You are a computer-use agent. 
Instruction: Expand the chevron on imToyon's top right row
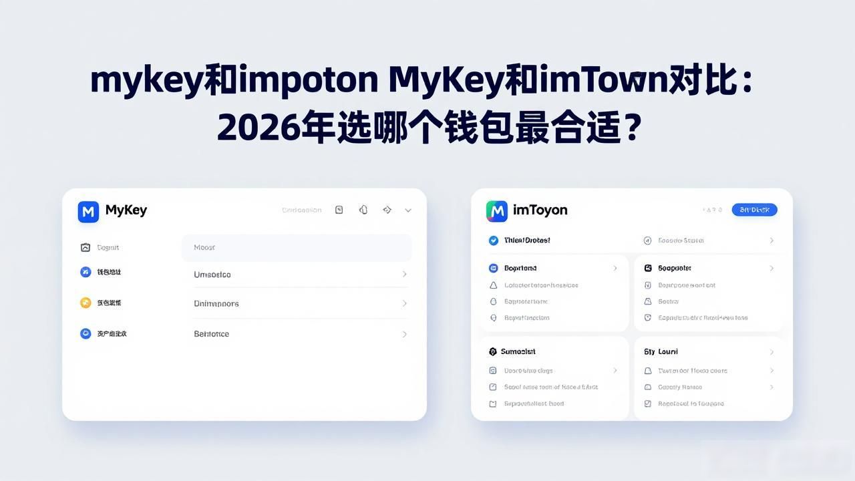tap(772, 240)
